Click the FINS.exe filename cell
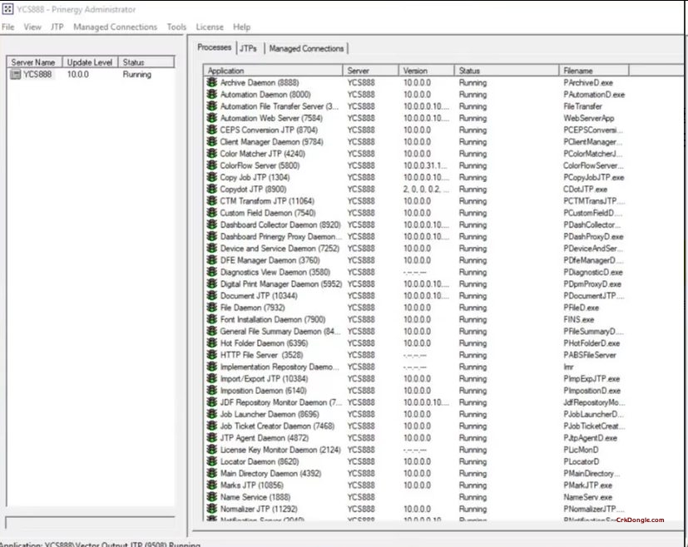This screenshot has height=547, width=688. pos(579,319)
